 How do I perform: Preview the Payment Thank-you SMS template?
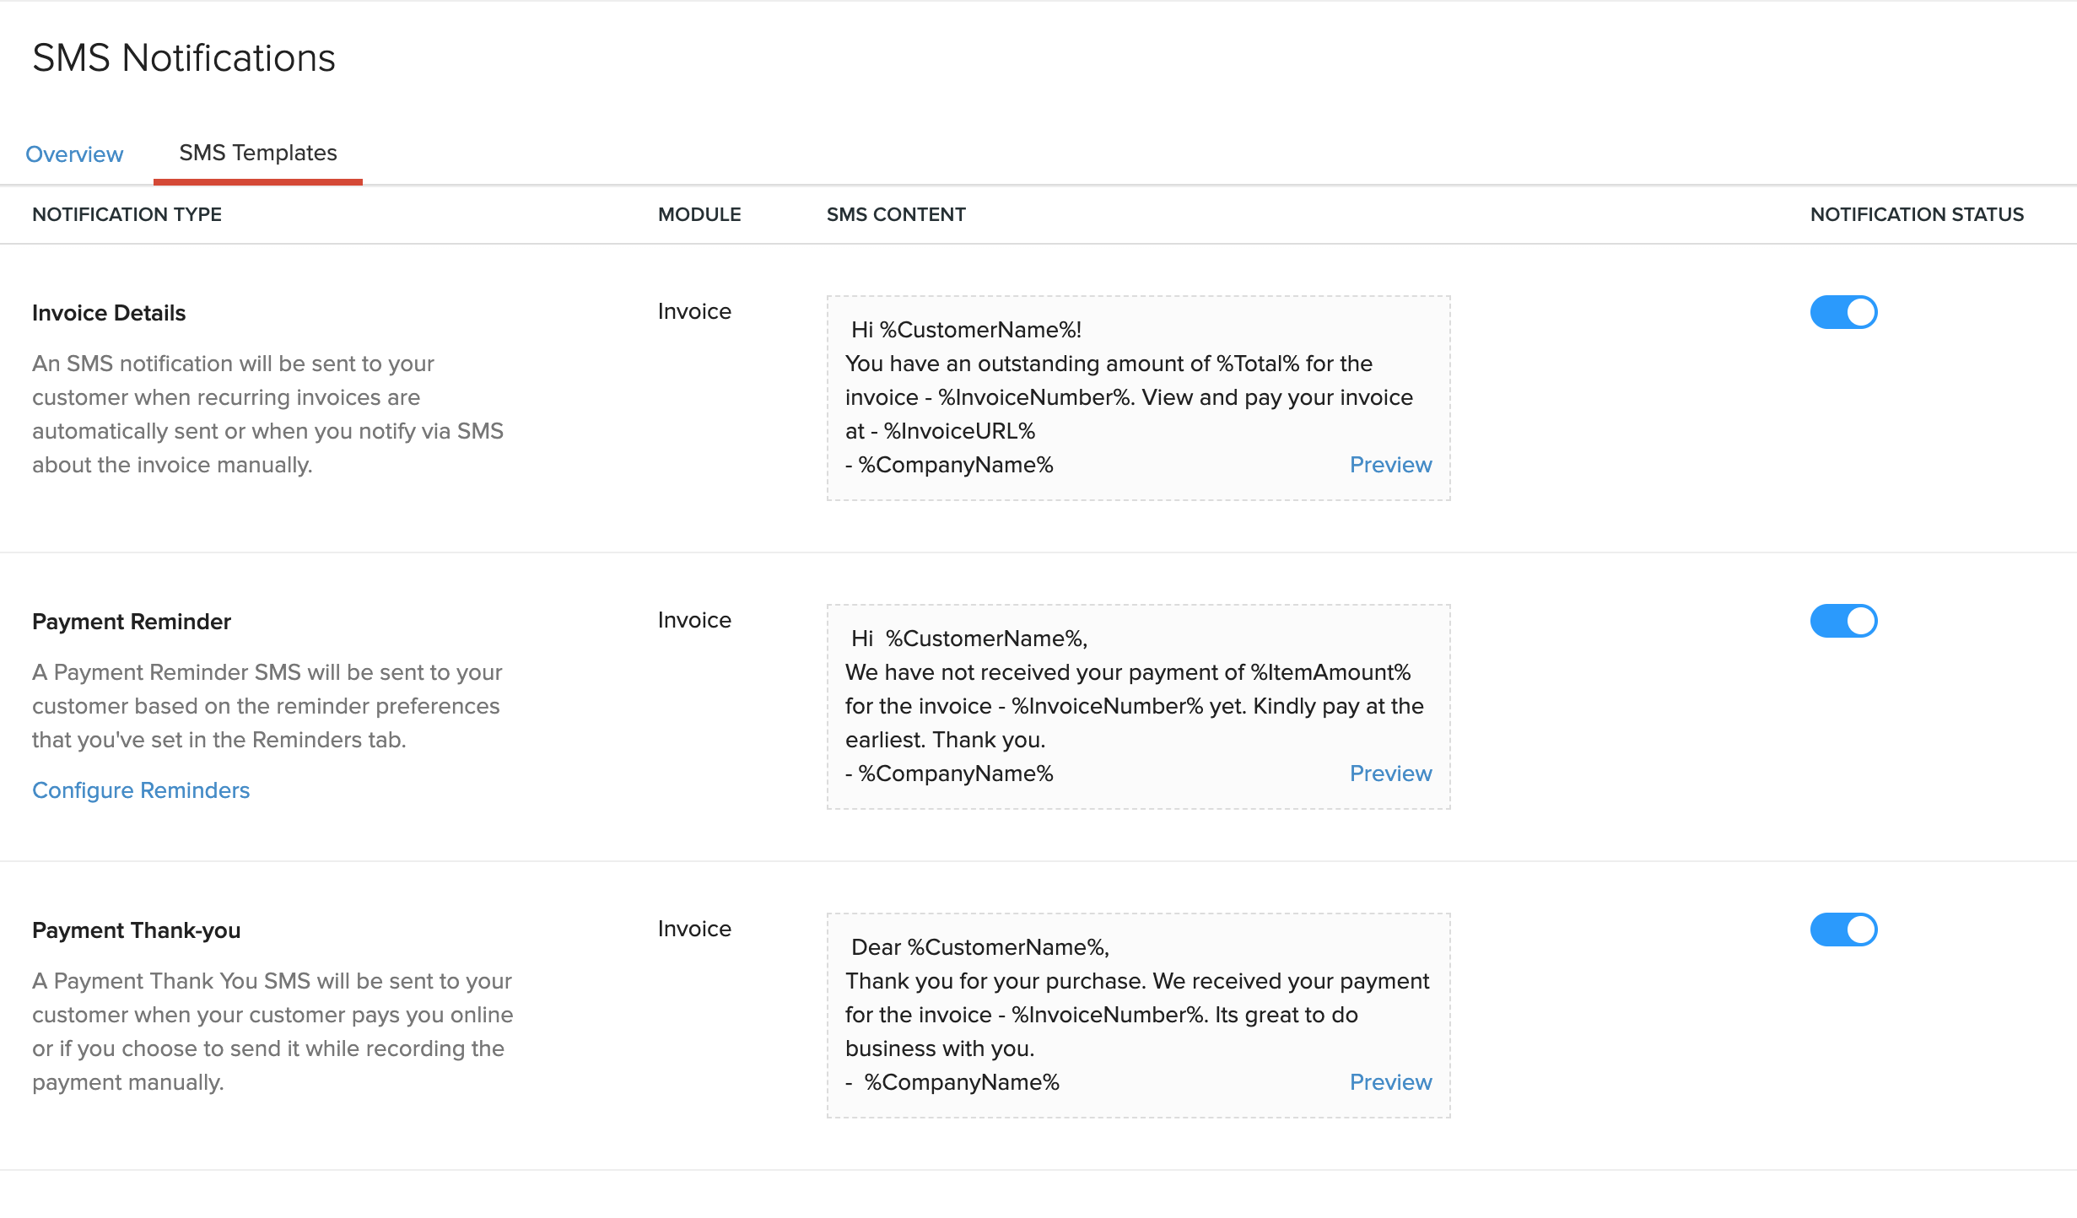1390,1082
